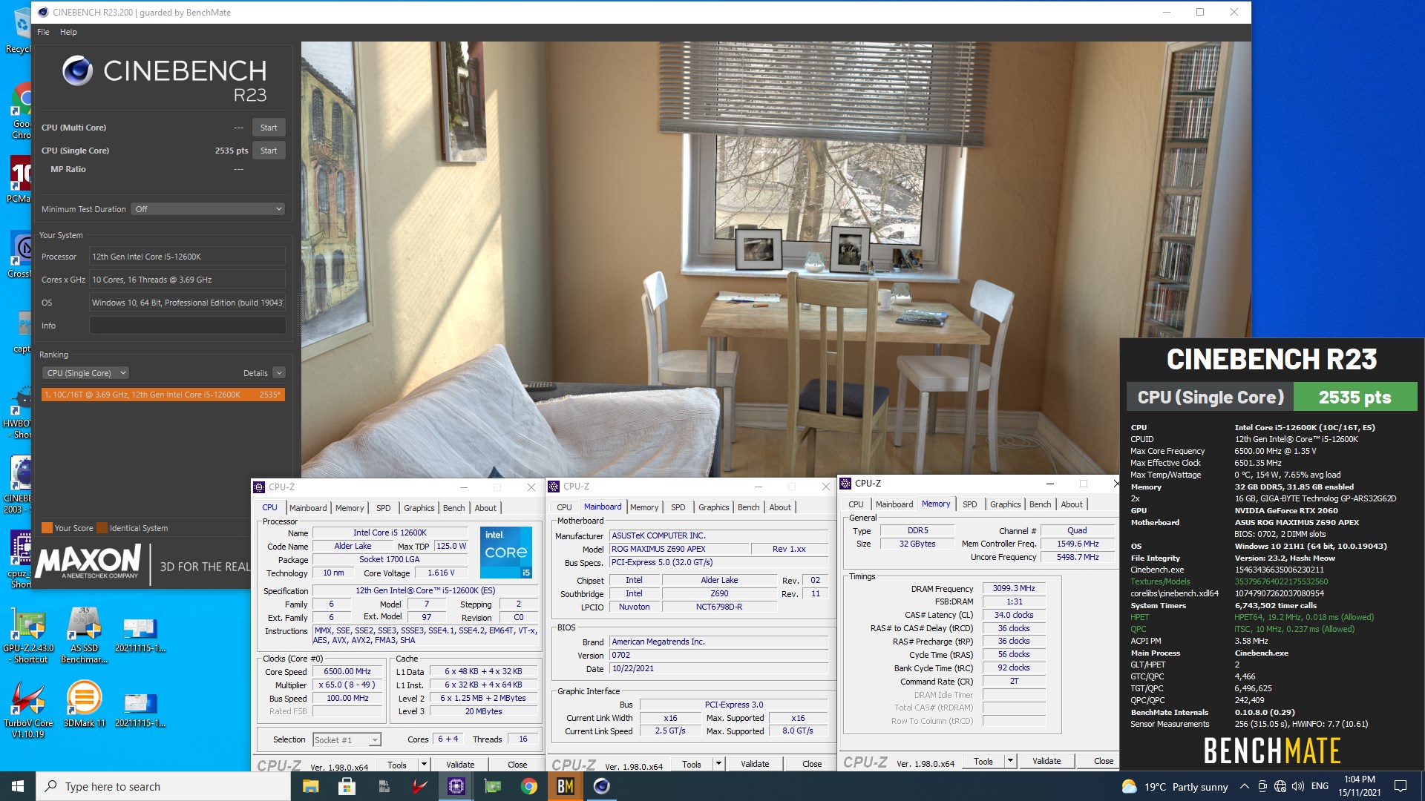Click the red TurboV Core taskbar icon

click(x=420, y=786)
